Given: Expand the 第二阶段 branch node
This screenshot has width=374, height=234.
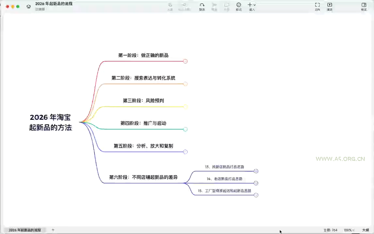Looking at the screenshot, I should 185,84.
